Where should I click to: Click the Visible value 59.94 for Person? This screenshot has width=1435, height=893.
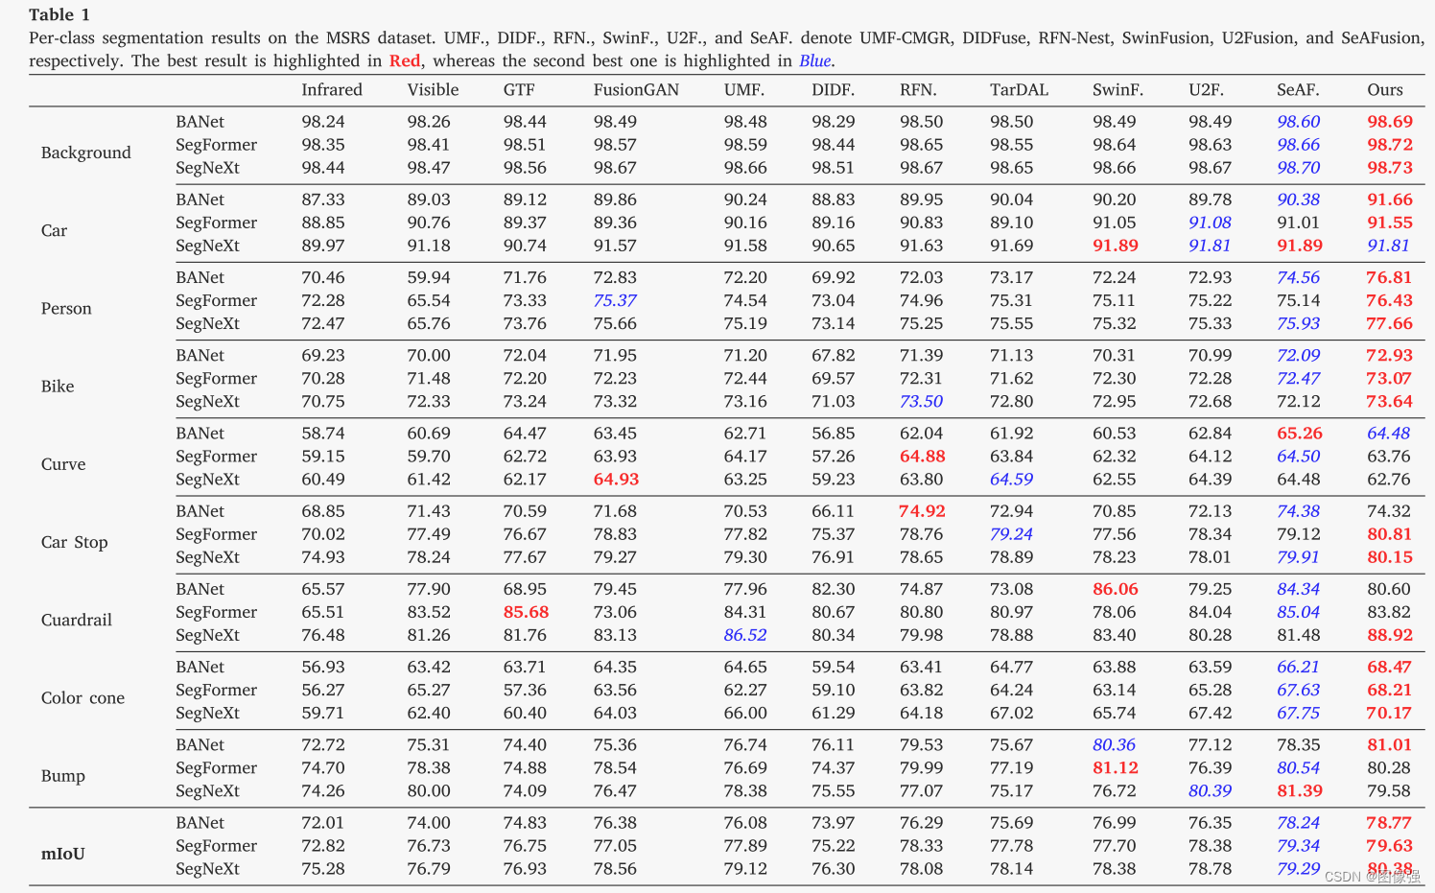coord(429,277)
